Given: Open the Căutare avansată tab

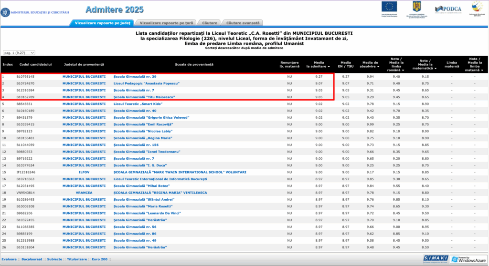Looking at the screenshot, I should (x=243, y=22).
